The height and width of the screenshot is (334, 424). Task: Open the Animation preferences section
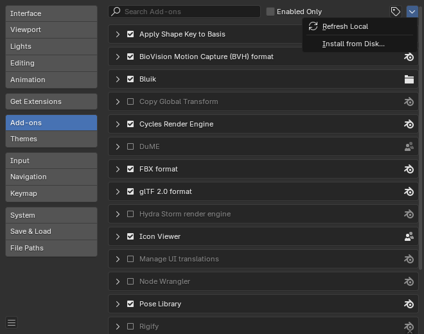tap(51, 80)
